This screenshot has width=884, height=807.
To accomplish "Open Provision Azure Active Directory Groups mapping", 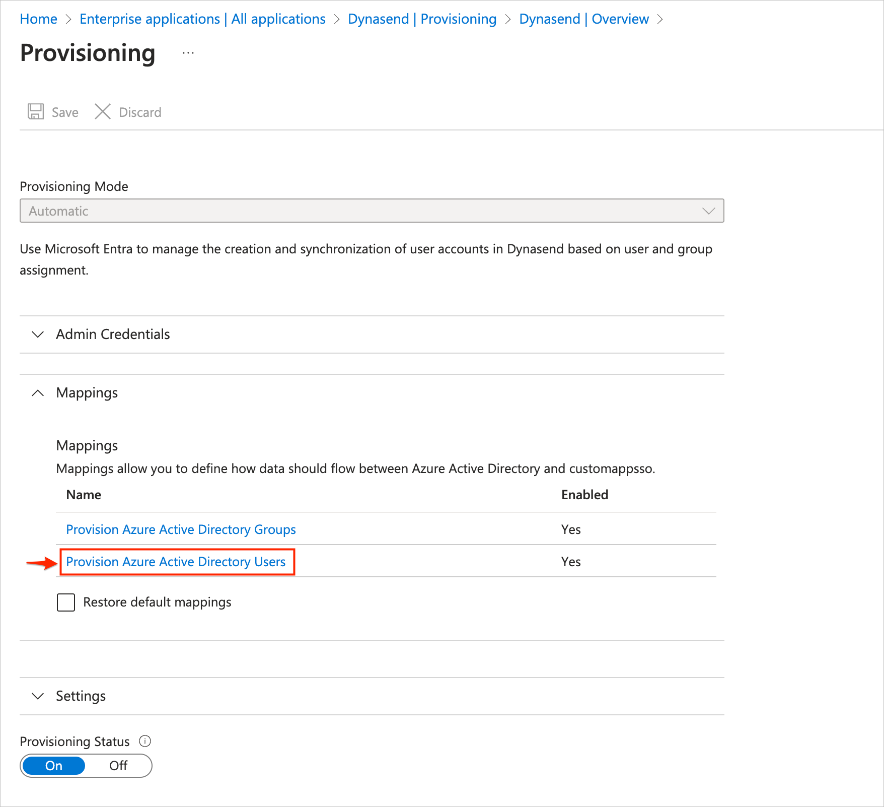I will coord(181,529).
